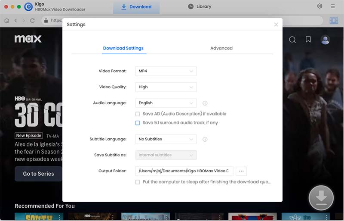The image size is (344, 221).
Task: Navigate back with the left arrow
Action: pos(15,20)
